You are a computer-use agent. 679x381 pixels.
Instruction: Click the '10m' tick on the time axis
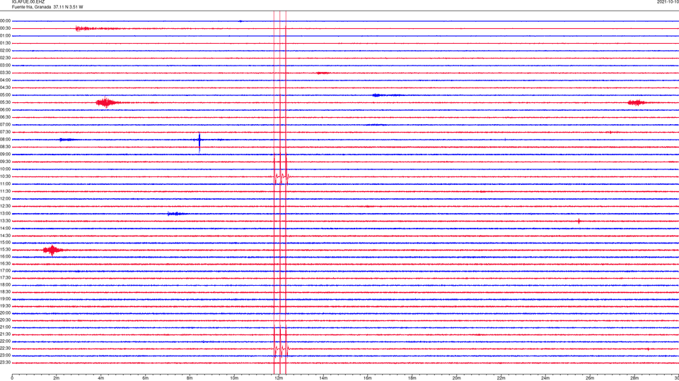(234, 378)
